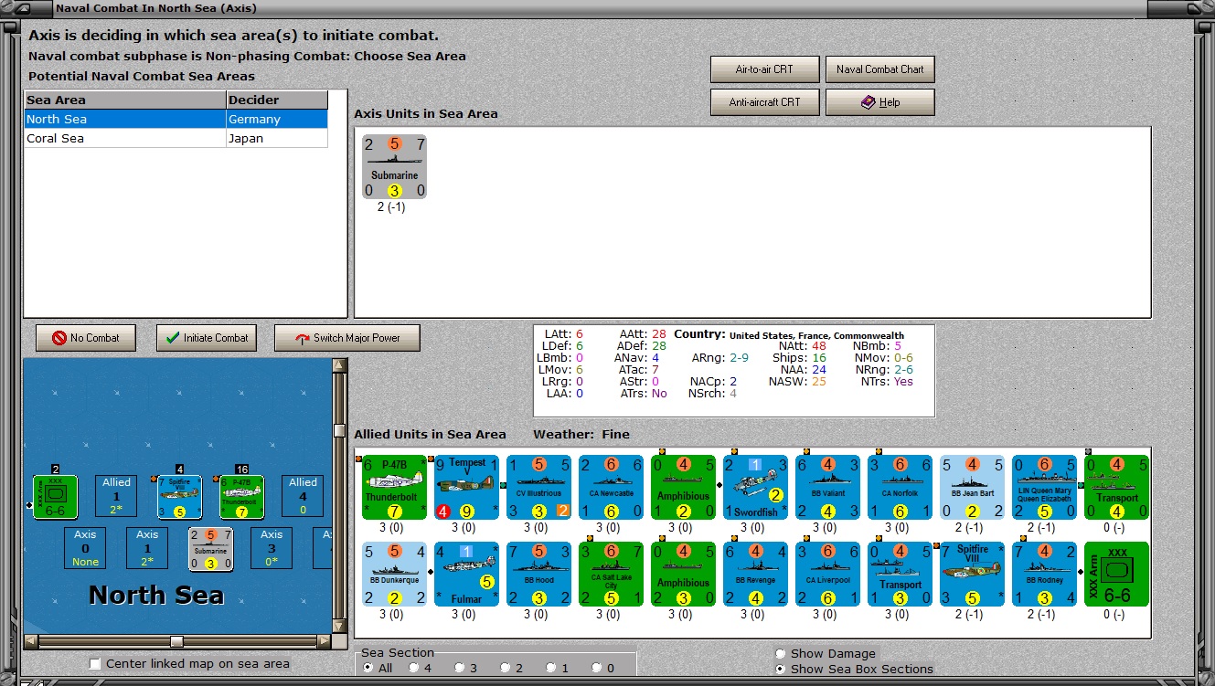Click the map horizontal scrollbar right arrow
1215x686 pixels.
[325, 641]
